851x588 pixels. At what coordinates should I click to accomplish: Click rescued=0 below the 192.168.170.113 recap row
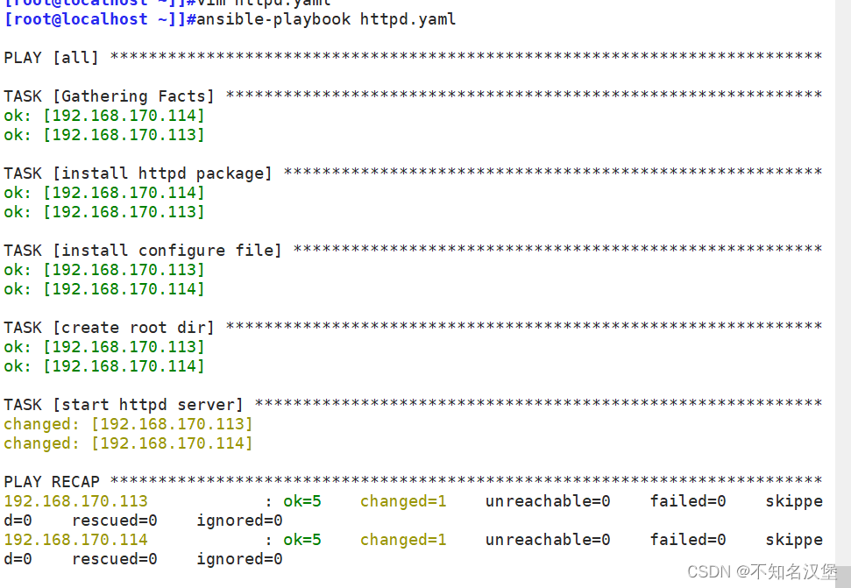[115, 521]
